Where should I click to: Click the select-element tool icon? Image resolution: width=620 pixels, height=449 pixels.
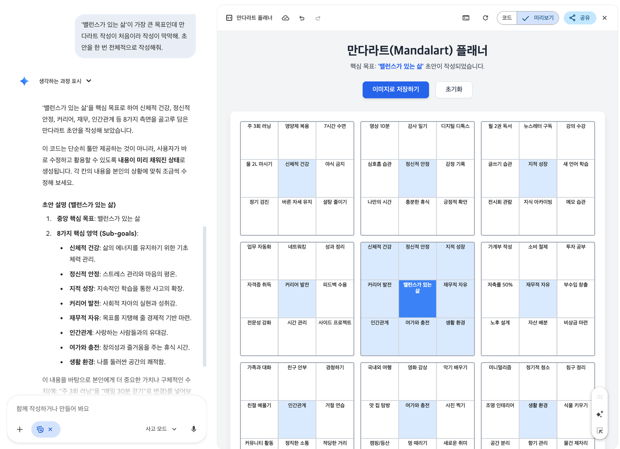600,430
